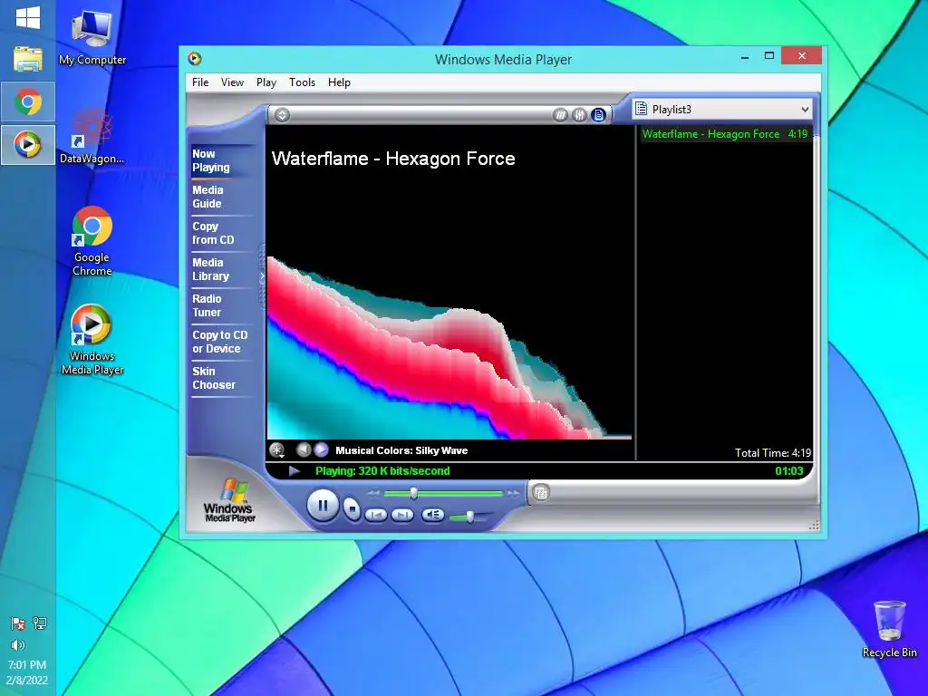The image size is (928, 696).
Task: Click the rewind arrows beside seek bar
Action: [373, 492]
